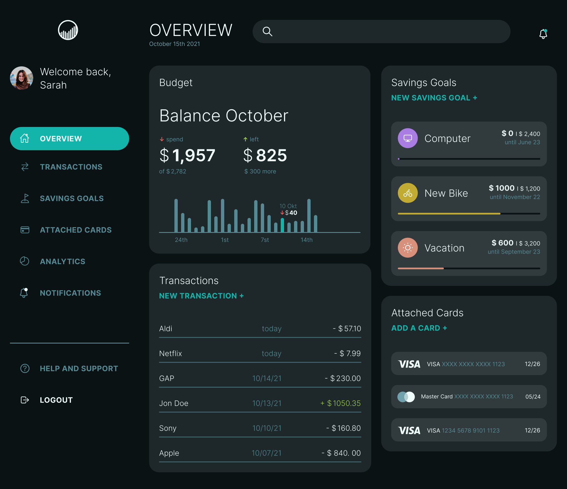Open Attached Cards in the sidebar

click(x=76, y=230)
